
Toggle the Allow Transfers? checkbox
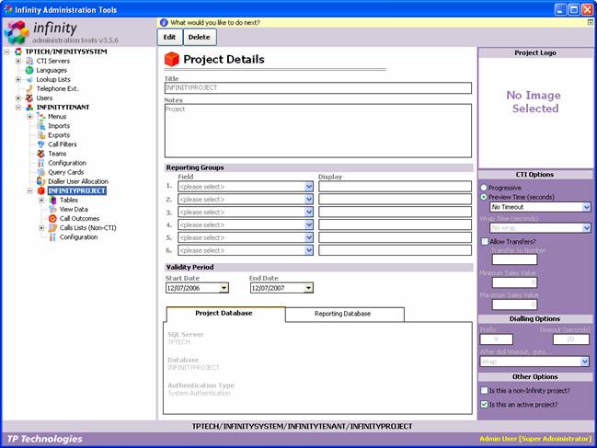(x=485, y=241)
